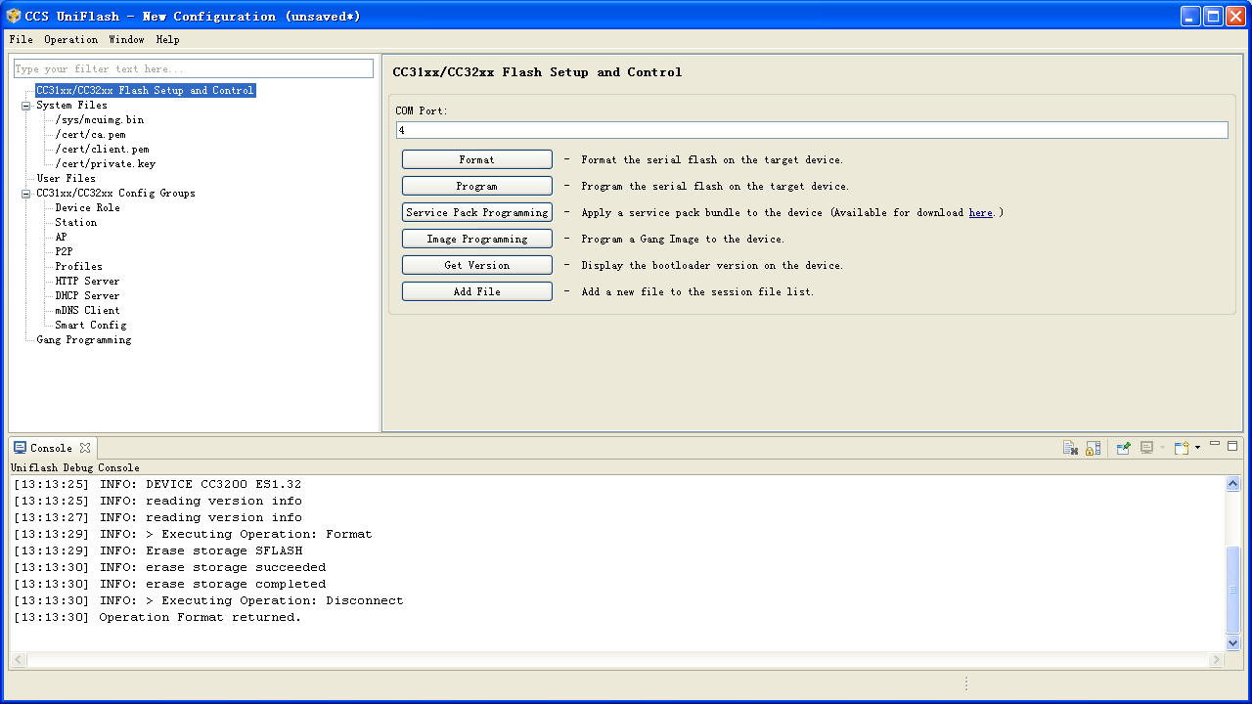
Task: Click the 'Operation Format returned.' console line
Action: 157,618
